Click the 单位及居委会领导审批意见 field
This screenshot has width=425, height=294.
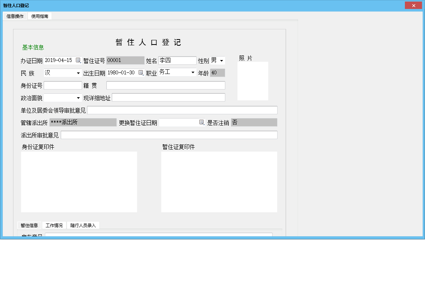tap(182, 110)
